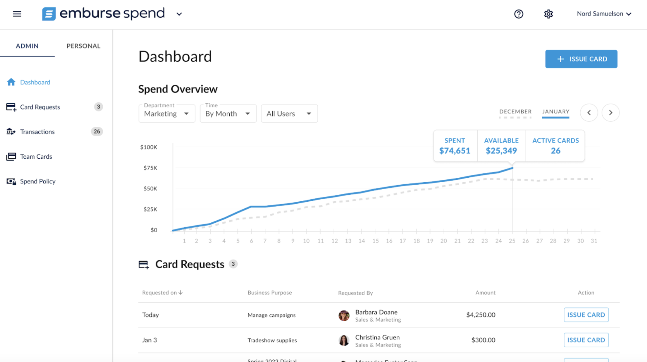The height and width of the screenshot is (362, 647).
Task: Sort by the Requested on column header
Action: pos(162,292)
